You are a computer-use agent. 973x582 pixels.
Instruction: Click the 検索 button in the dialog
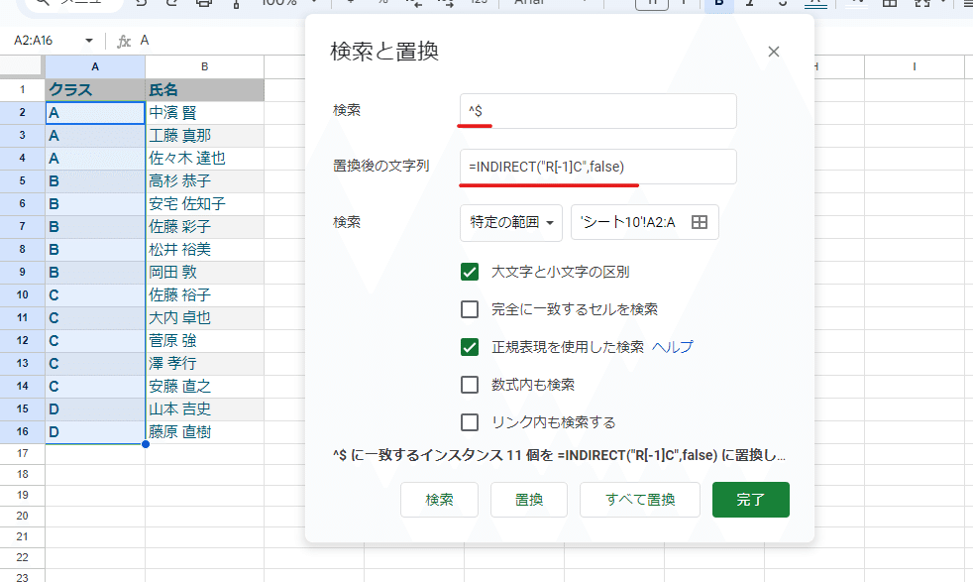(439, 500)
